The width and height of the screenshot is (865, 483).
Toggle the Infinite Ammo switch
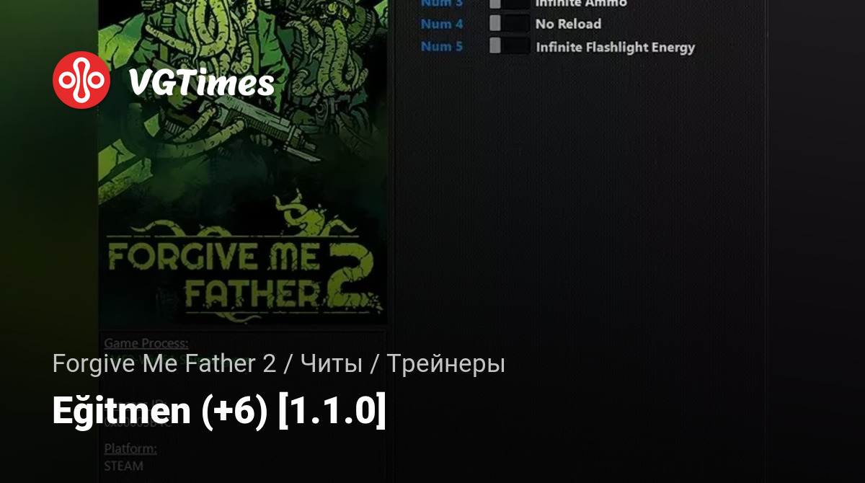point(509,4)
